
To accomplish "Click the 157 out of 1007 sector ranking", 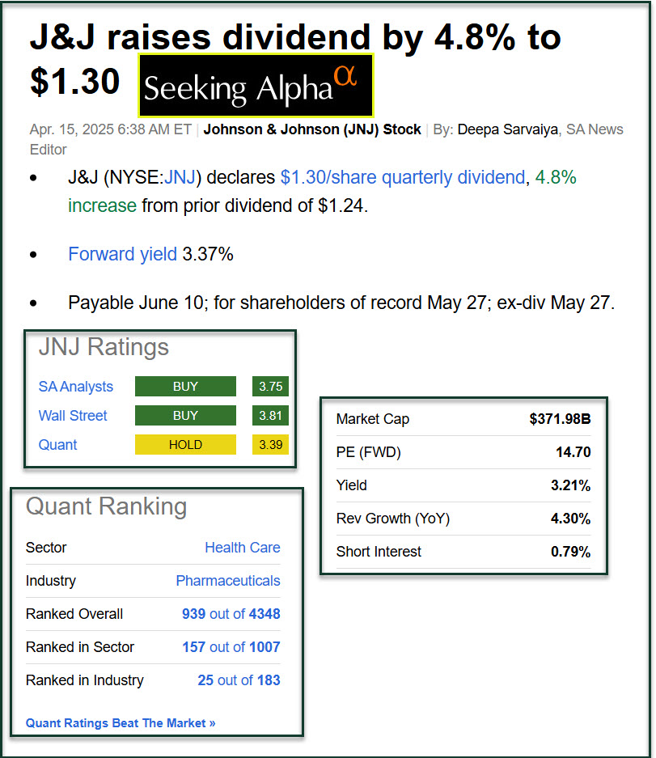I will click(x=231, y=647).
